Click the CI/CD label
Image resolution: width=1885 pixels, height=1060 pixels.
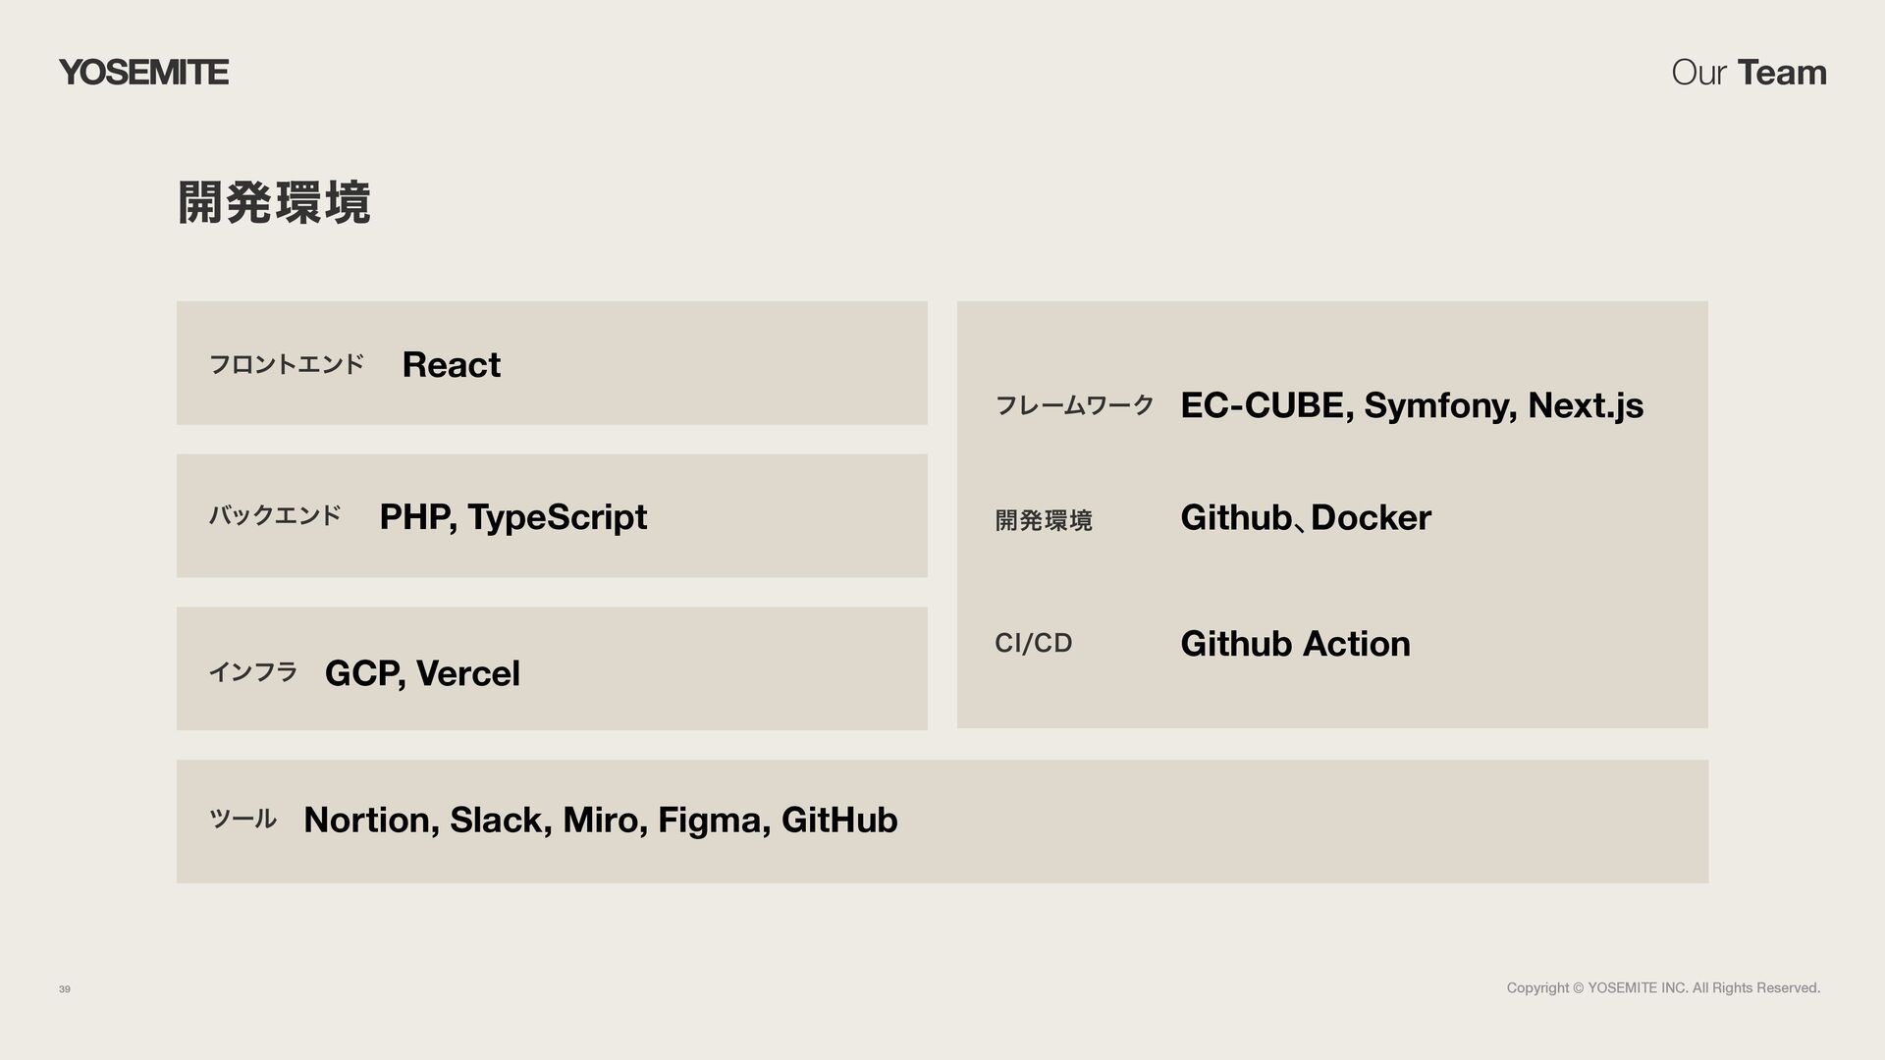1034,643
